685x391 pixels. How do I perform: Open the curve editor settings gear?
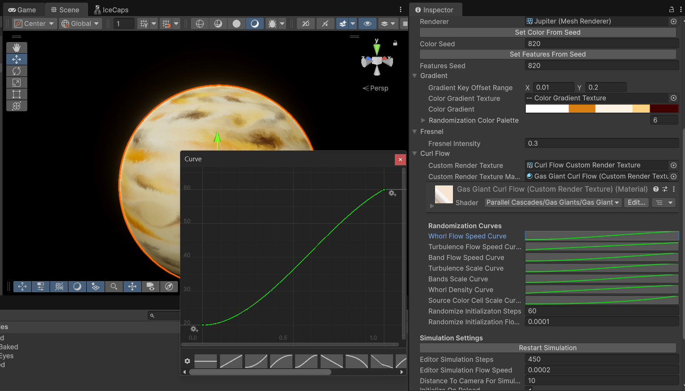pos(187,361)
